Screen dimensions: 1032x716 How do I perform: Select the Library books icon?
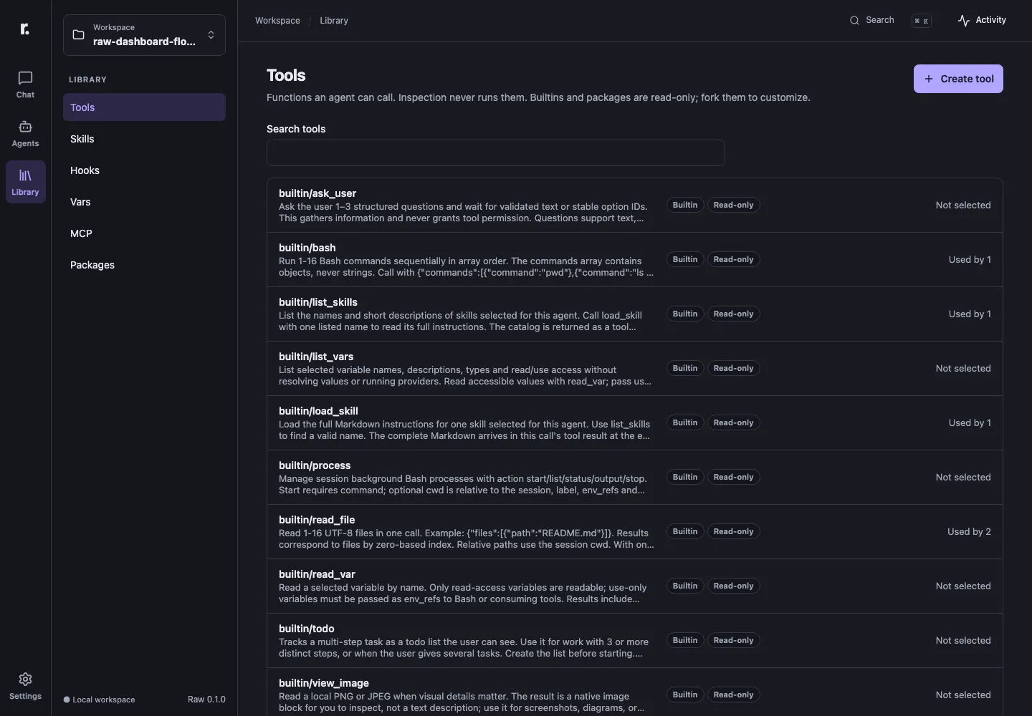click(25, 175)
